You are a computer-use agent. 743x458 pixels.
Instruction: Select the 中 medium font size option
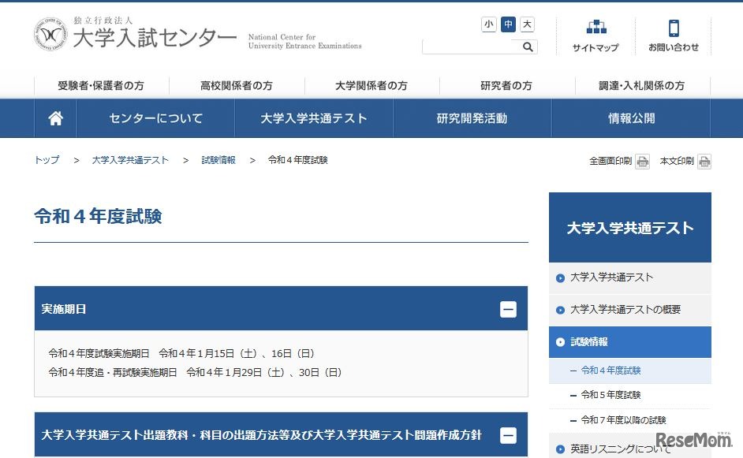[507, 24]
